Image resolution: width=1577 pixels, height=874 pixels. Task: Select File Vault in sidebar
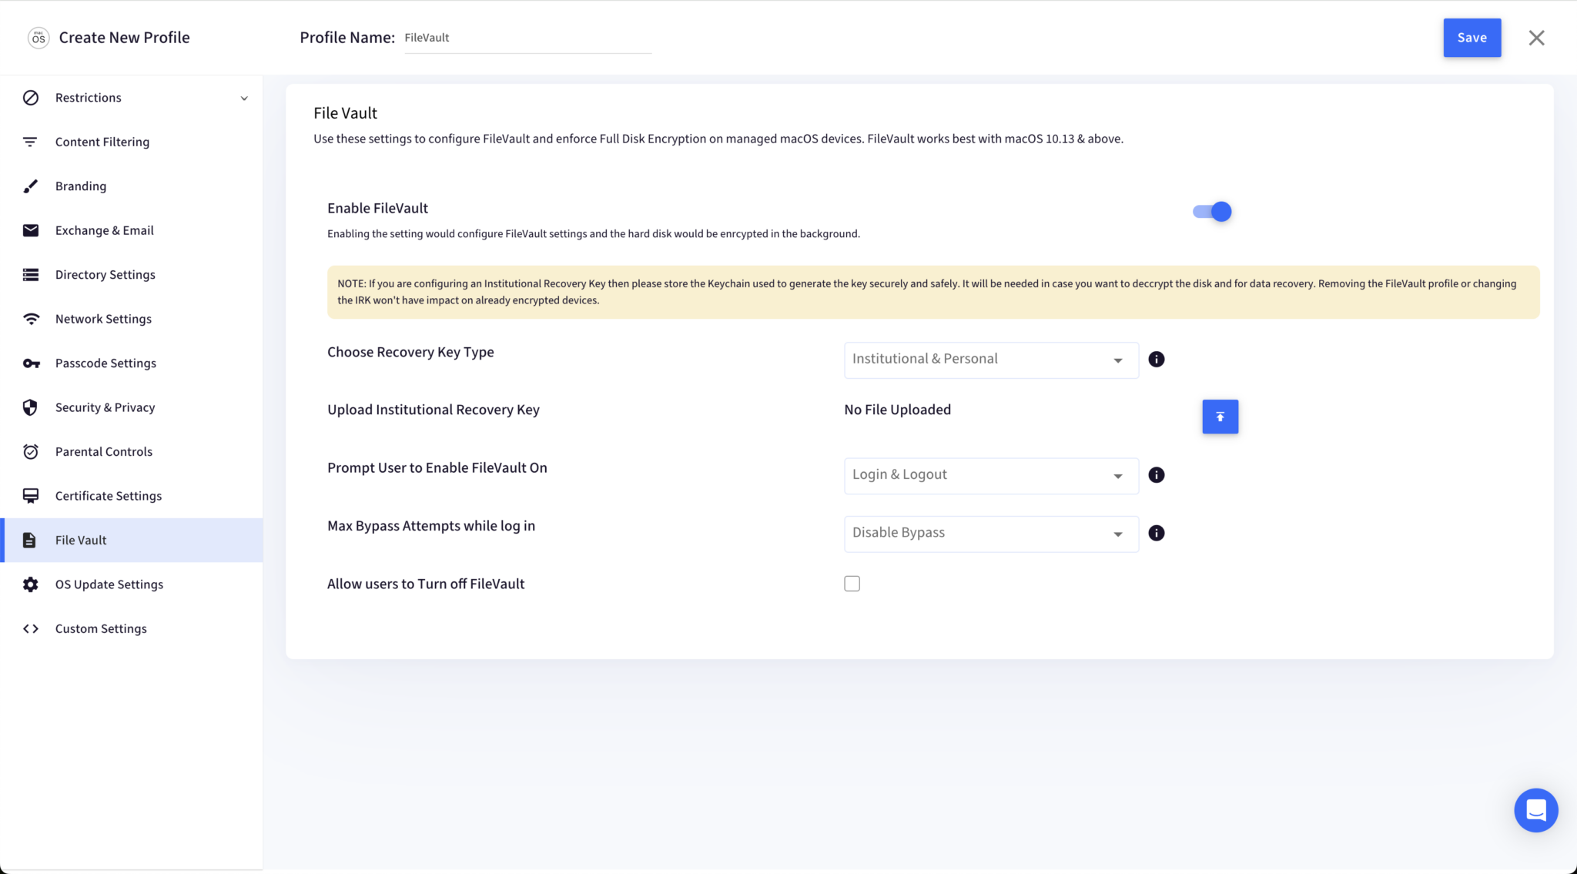point(132,541)
